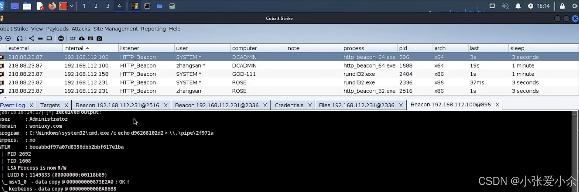This screenshot has height=192, width=579.
Task: Open Listeners via the headphones icon
Action: click(x=19, y=38)
